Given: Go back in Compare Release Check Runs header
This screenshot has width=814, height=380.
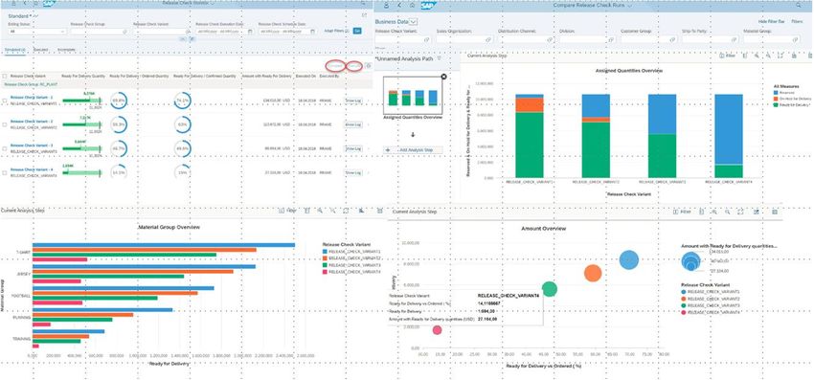Looking at the screenshot, I should 399,5.
